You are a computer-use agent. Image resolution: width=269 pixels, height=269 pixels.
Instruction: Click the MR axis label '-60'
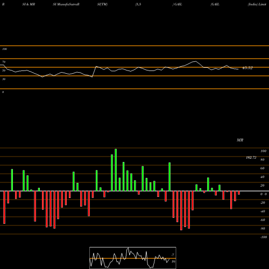(x=263, y=220)
